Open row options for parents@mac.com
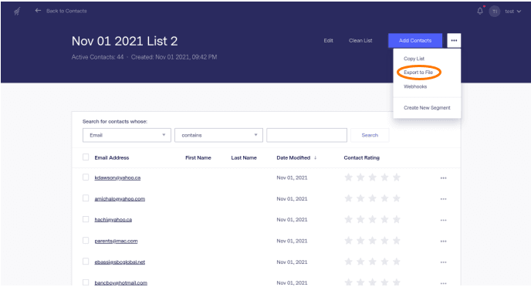The image size is (531, 287). pos(443,241)
